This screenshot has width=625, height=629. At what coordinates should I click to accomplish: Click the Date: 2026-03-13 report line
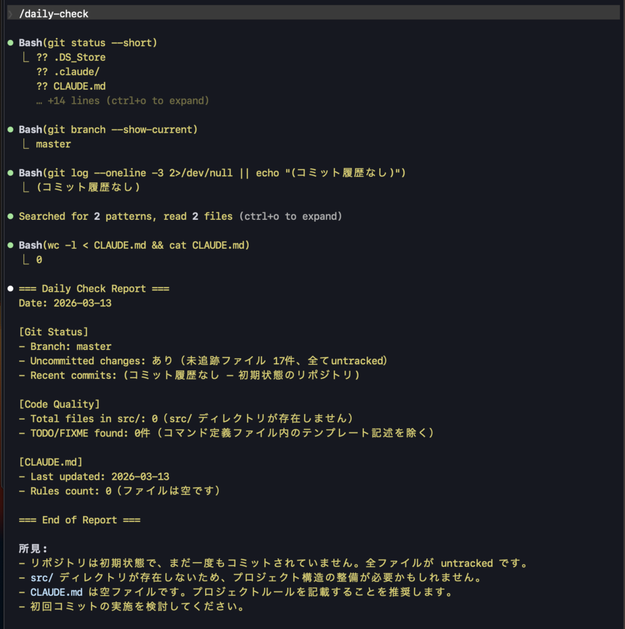click(65, 303)
